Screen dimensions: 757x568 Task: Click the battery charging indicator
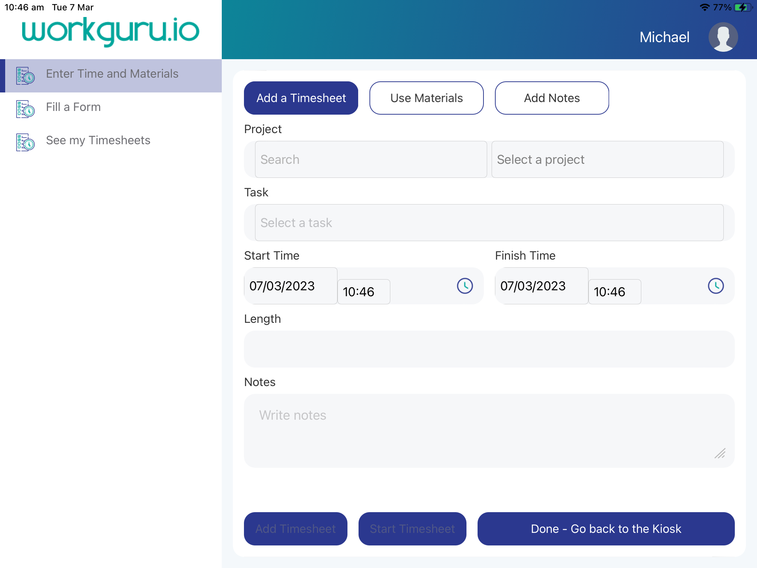pyautogui.click(x=744, y=7)
